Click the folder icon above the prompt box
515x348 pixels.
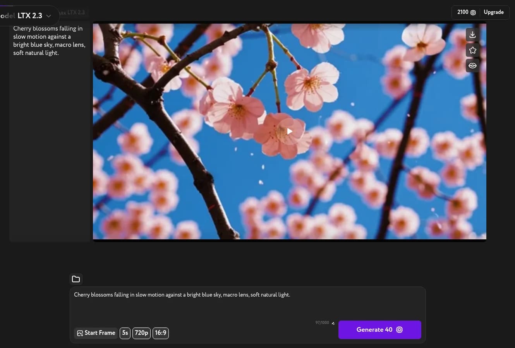tap(76, 279)
